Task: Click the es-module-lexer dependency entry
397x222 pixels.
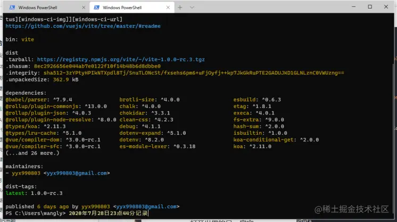Action: [x=157, y=146]
